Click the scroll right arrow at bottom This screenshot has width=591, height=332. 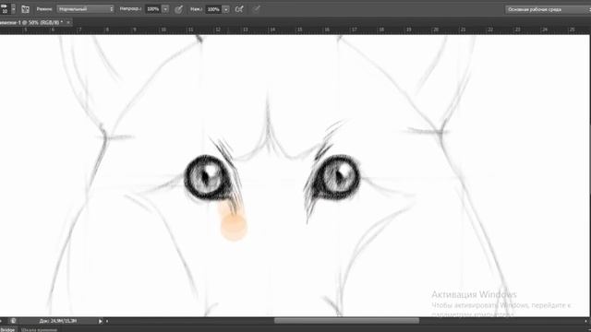[586, 321]
